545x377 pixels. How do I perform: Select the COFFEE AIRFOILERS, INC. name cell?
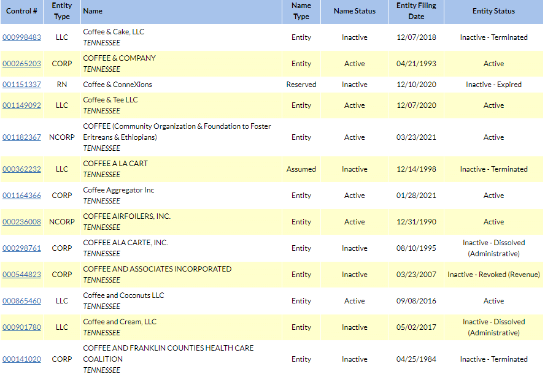(181, 222)
